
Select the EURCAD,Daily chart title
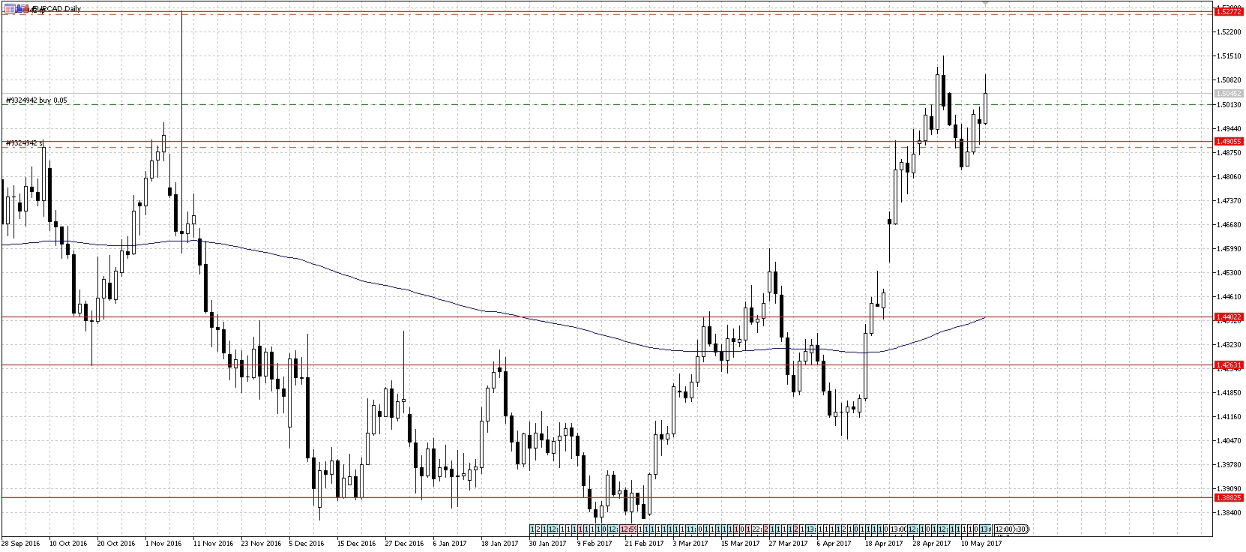(x=56, y=9)
